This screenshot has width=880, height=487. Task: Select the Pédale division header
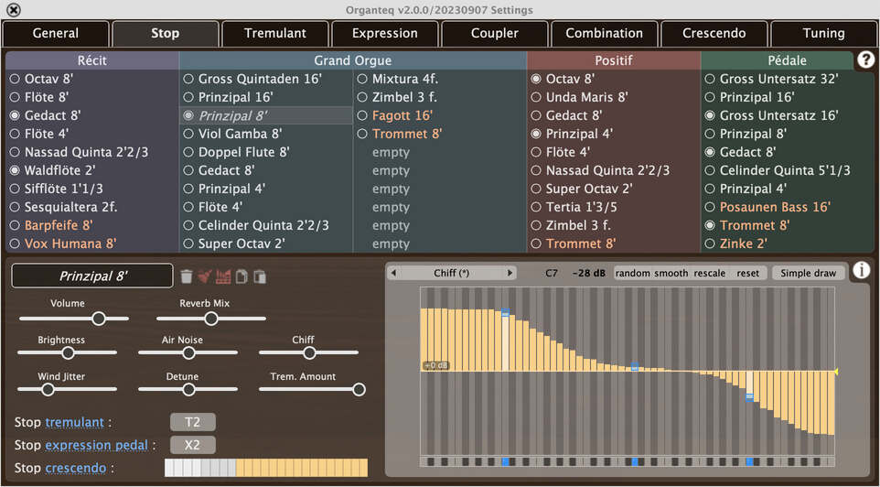click(788, 60)
